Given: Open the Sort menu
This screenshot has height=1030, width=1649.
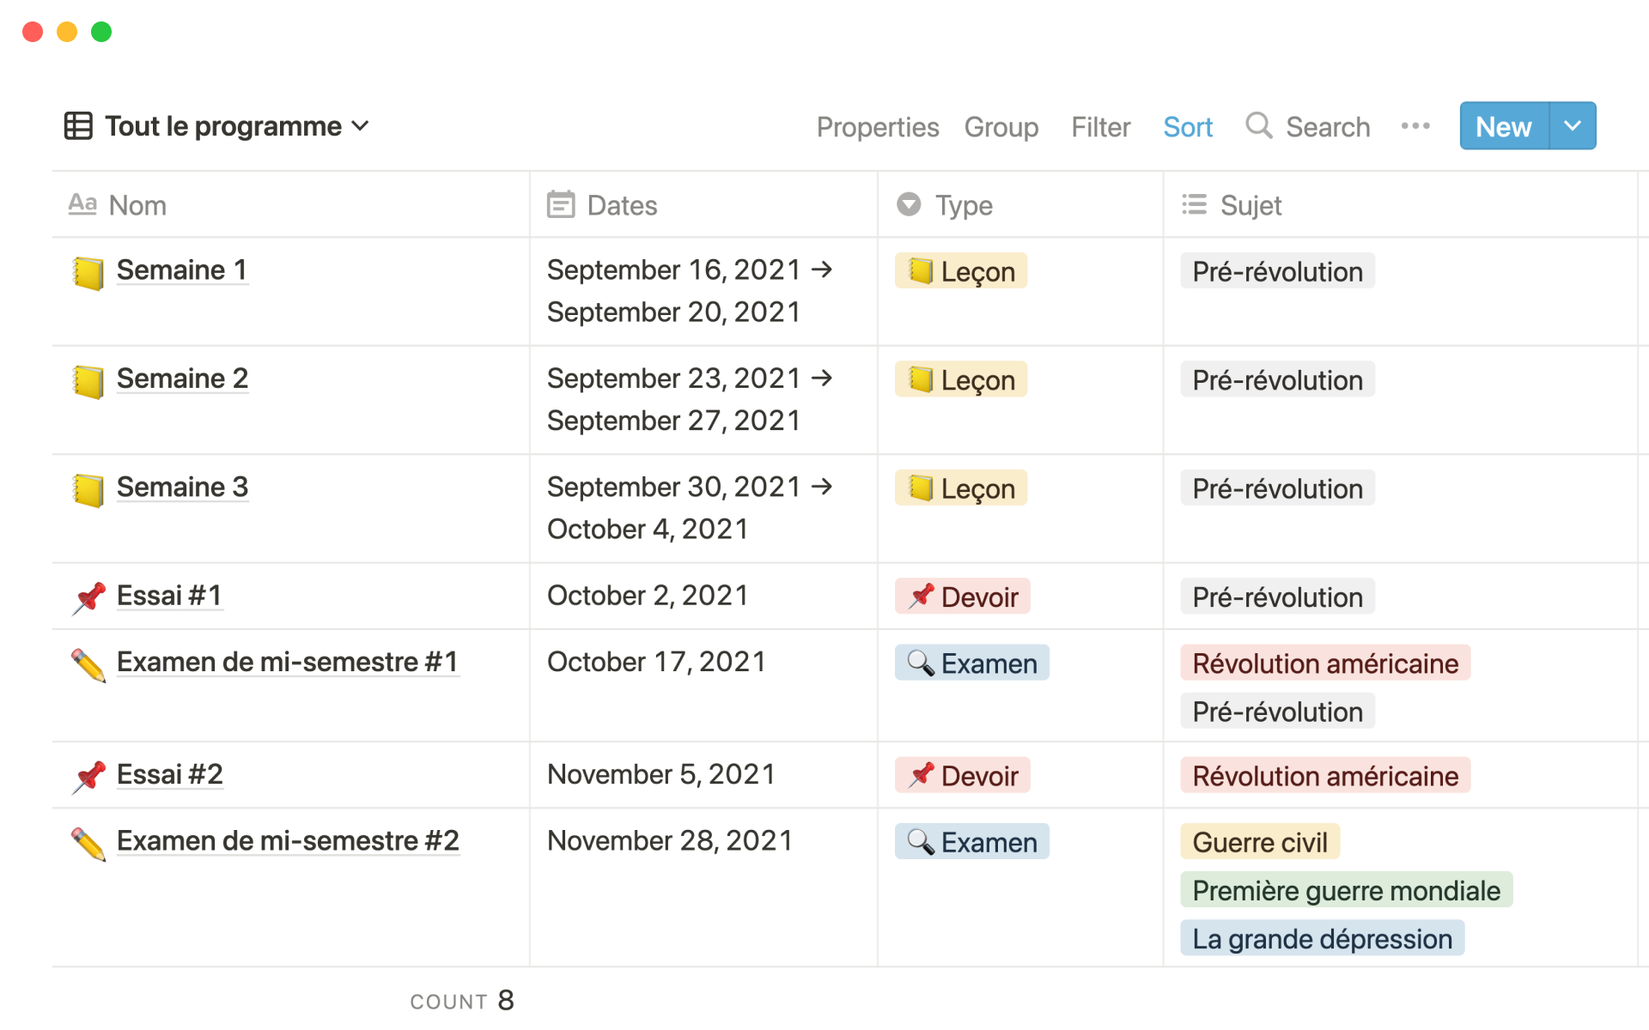Looking at the screenshot, I should click(1187, 127).
